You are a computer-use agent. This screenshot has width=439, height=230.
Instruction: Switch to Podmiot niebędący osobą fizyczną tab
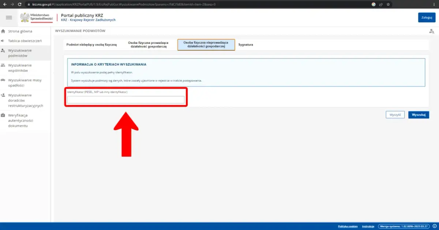tap(91, 45)
